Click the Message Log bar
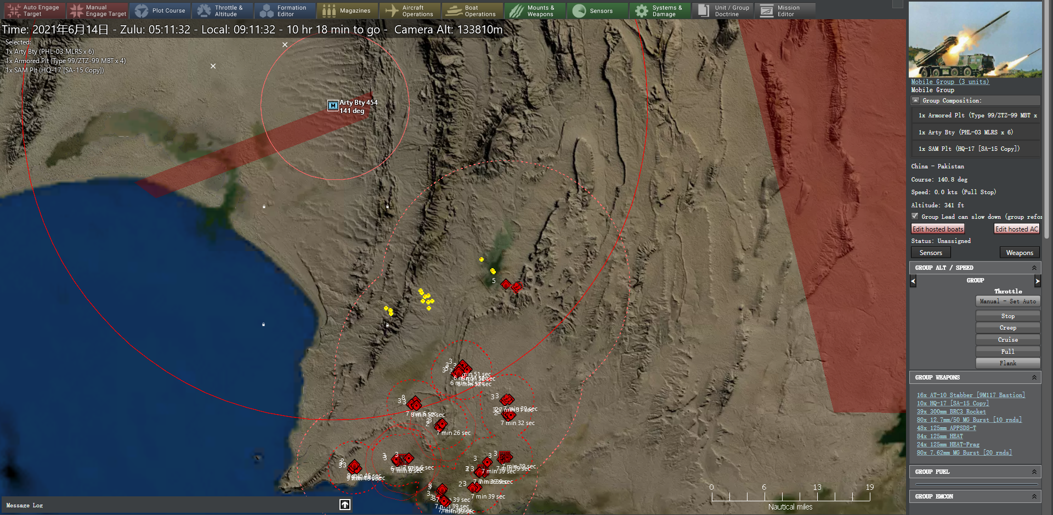Image resolution: width=1053 pixels, height=515 pixels. tap(175, 505)
